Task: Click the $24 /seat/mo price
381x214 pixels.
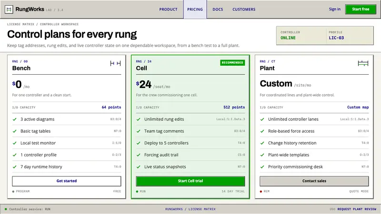Action: coord(153,85)
